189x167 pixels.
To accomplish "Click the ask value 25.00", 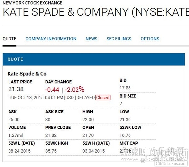I will (x=14, y=120).
